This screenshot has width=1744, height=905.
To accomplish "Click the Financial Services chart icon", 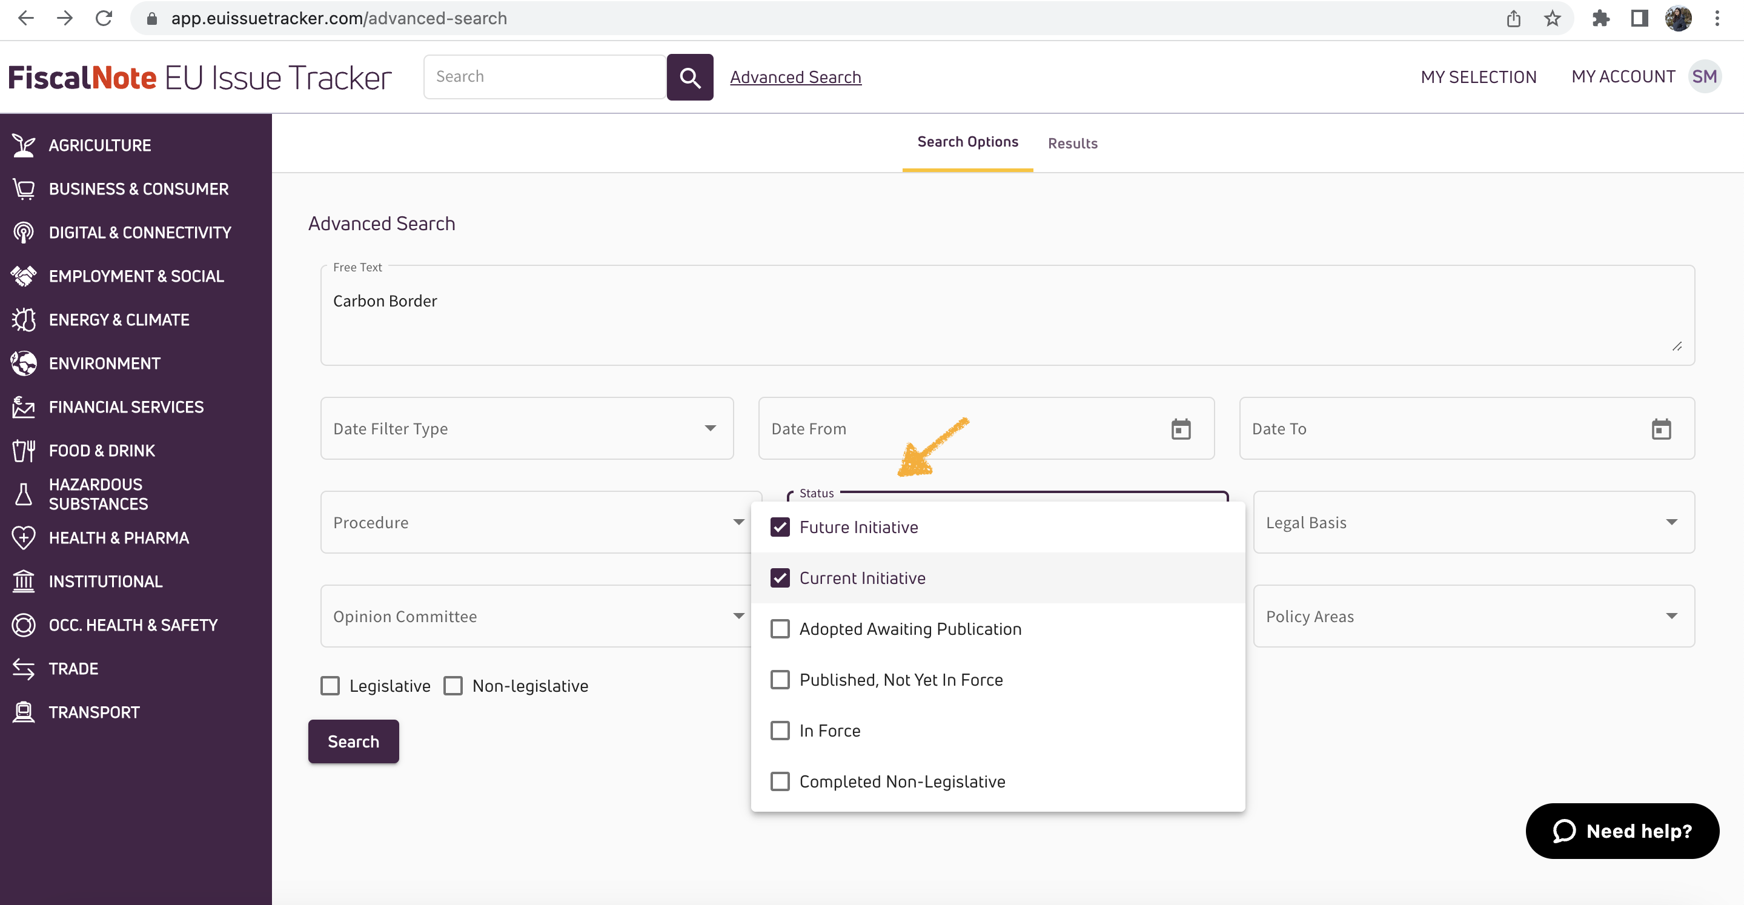I will point(24,407).
